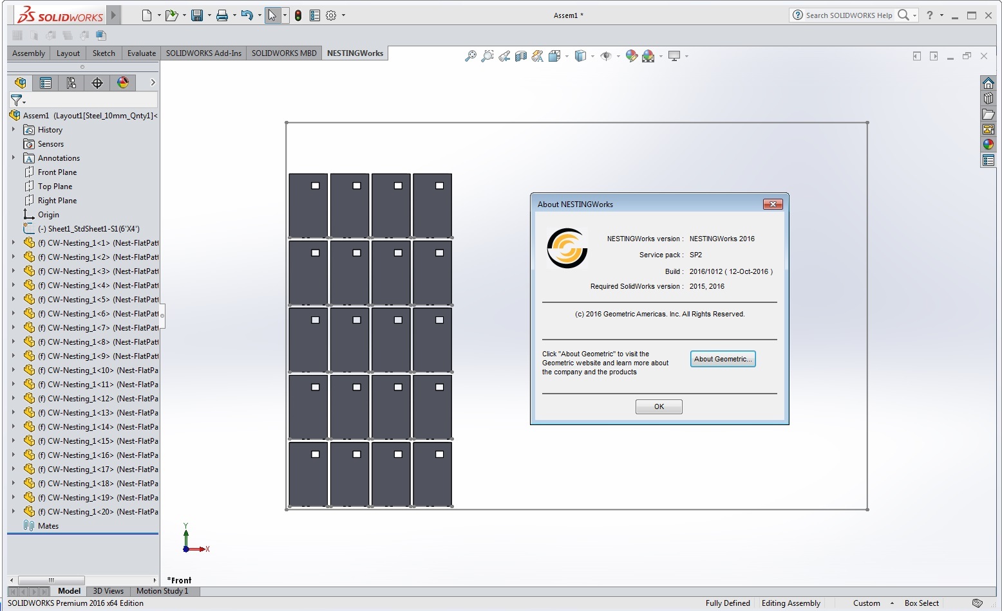Click the View Orientation cube icon
Viewport: 1002px width, 611px height.
pos(554,56)
